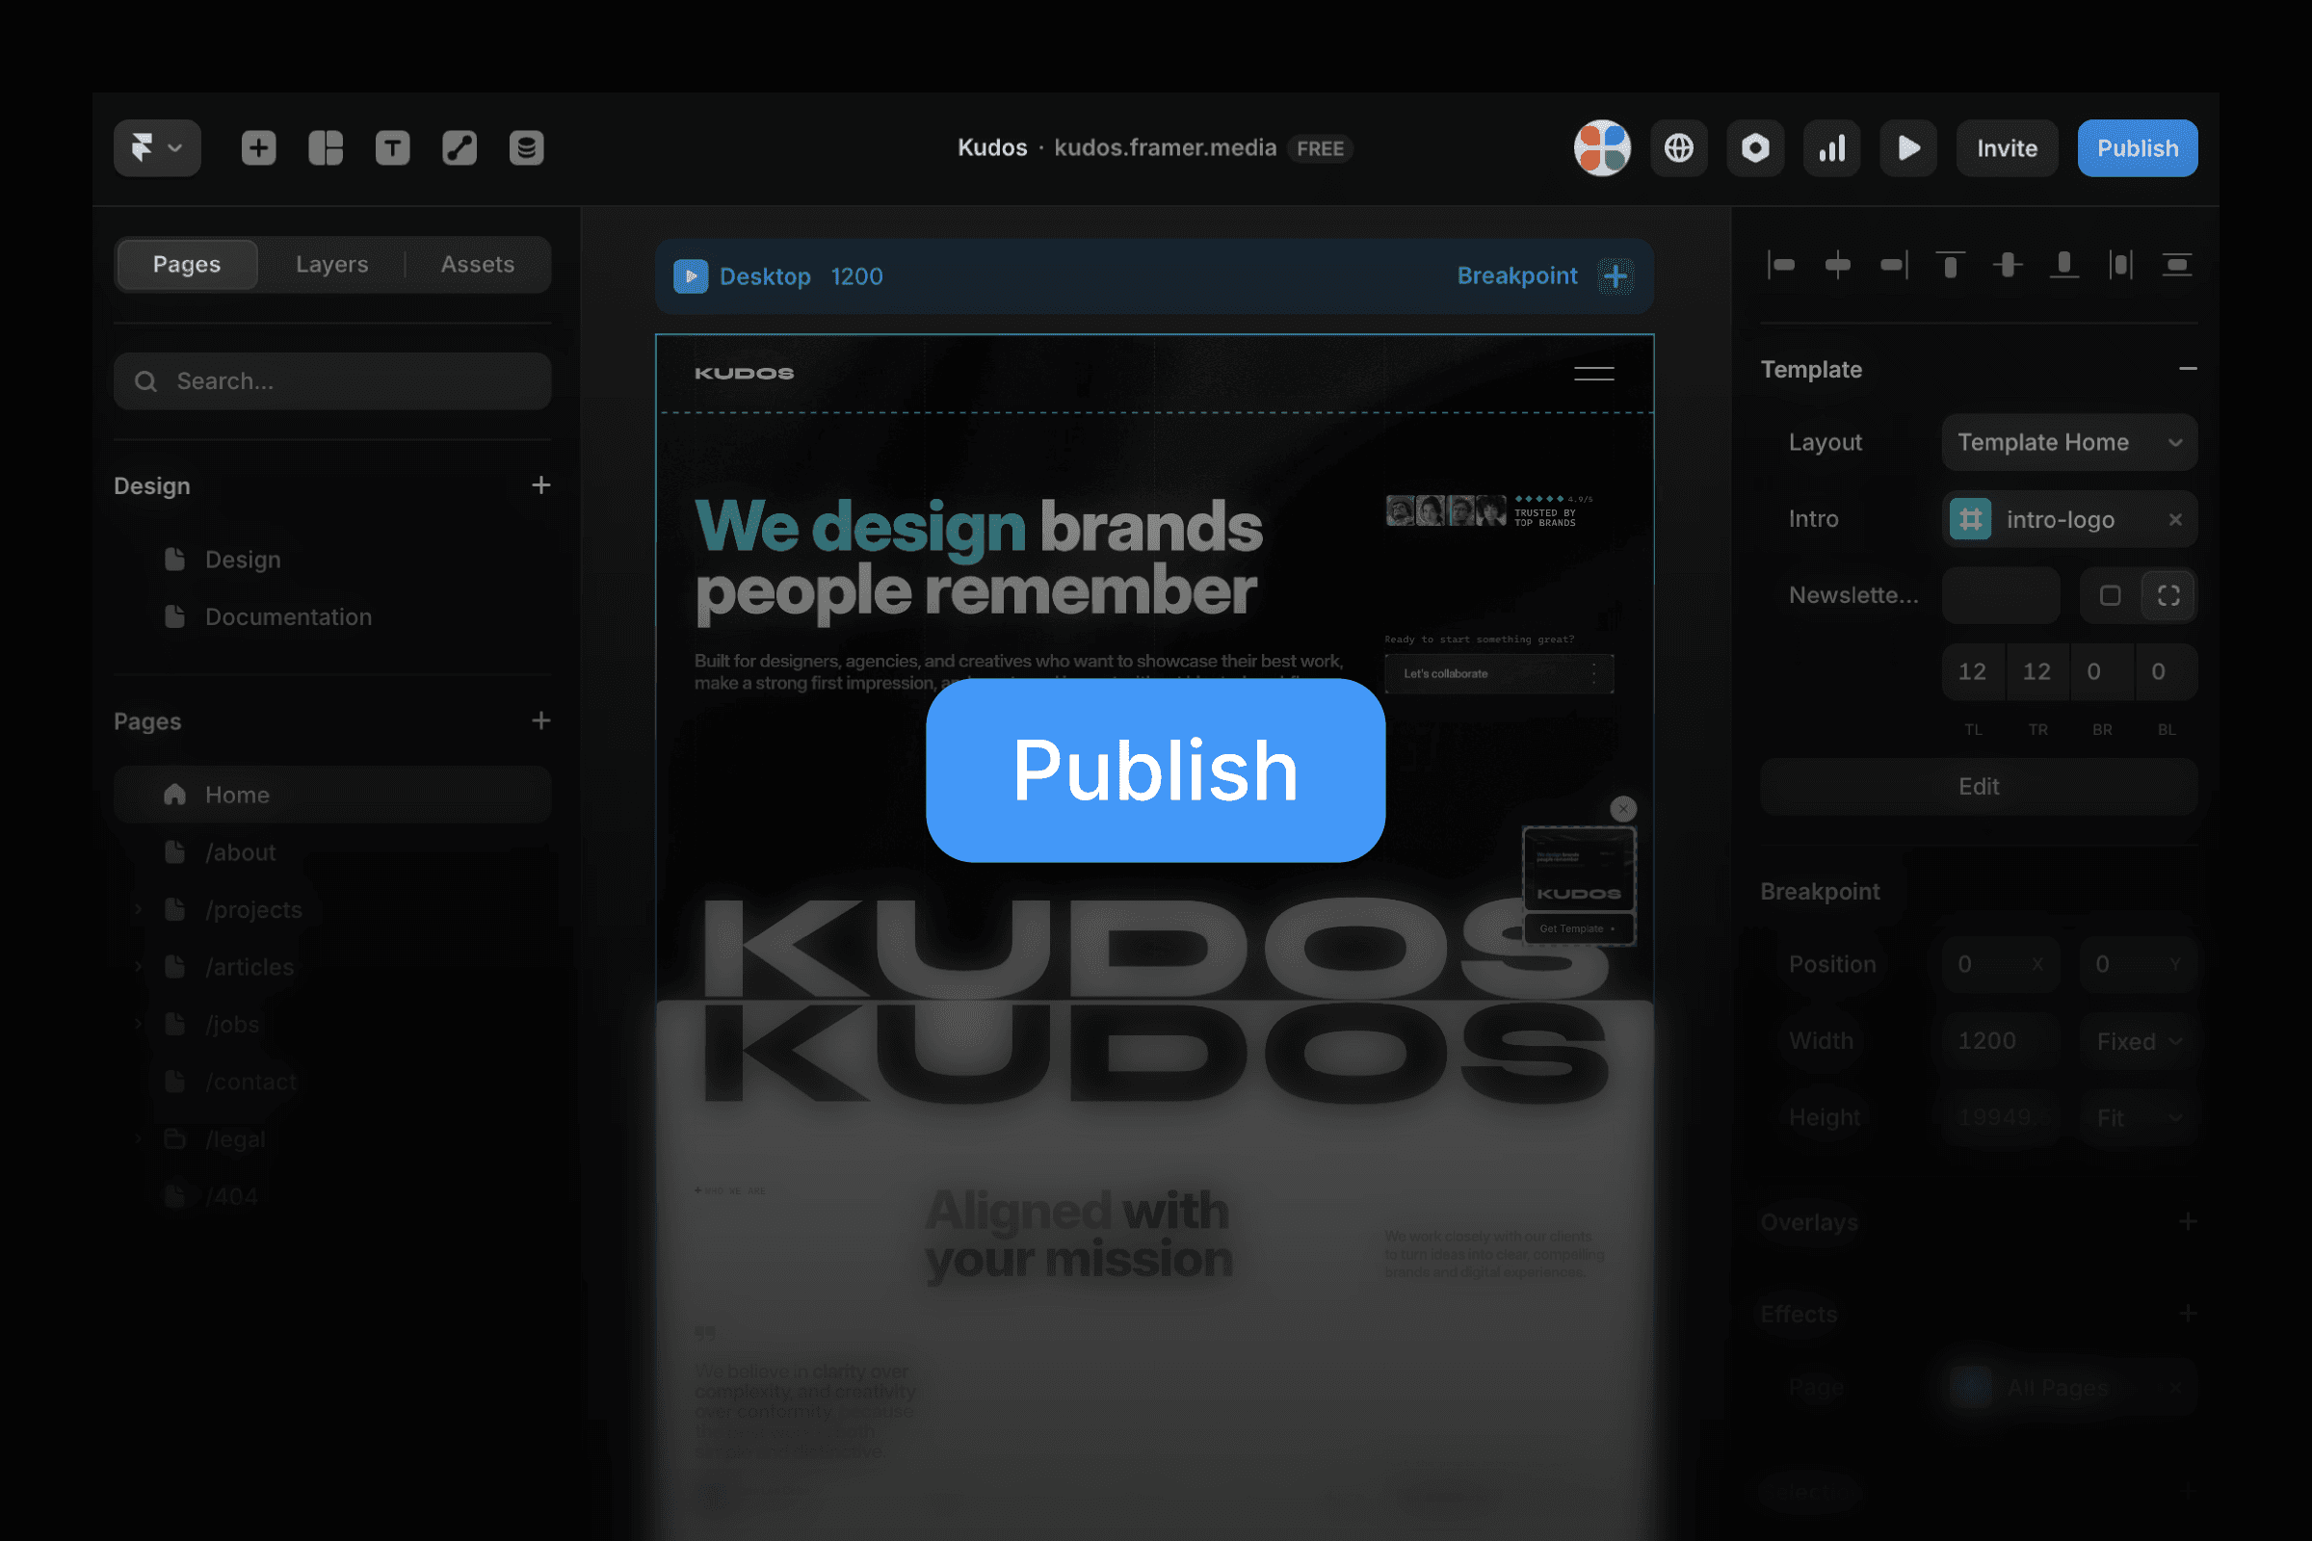Switch to the Layers tab
The image size is (2312, 1541).
pos(332,264)
